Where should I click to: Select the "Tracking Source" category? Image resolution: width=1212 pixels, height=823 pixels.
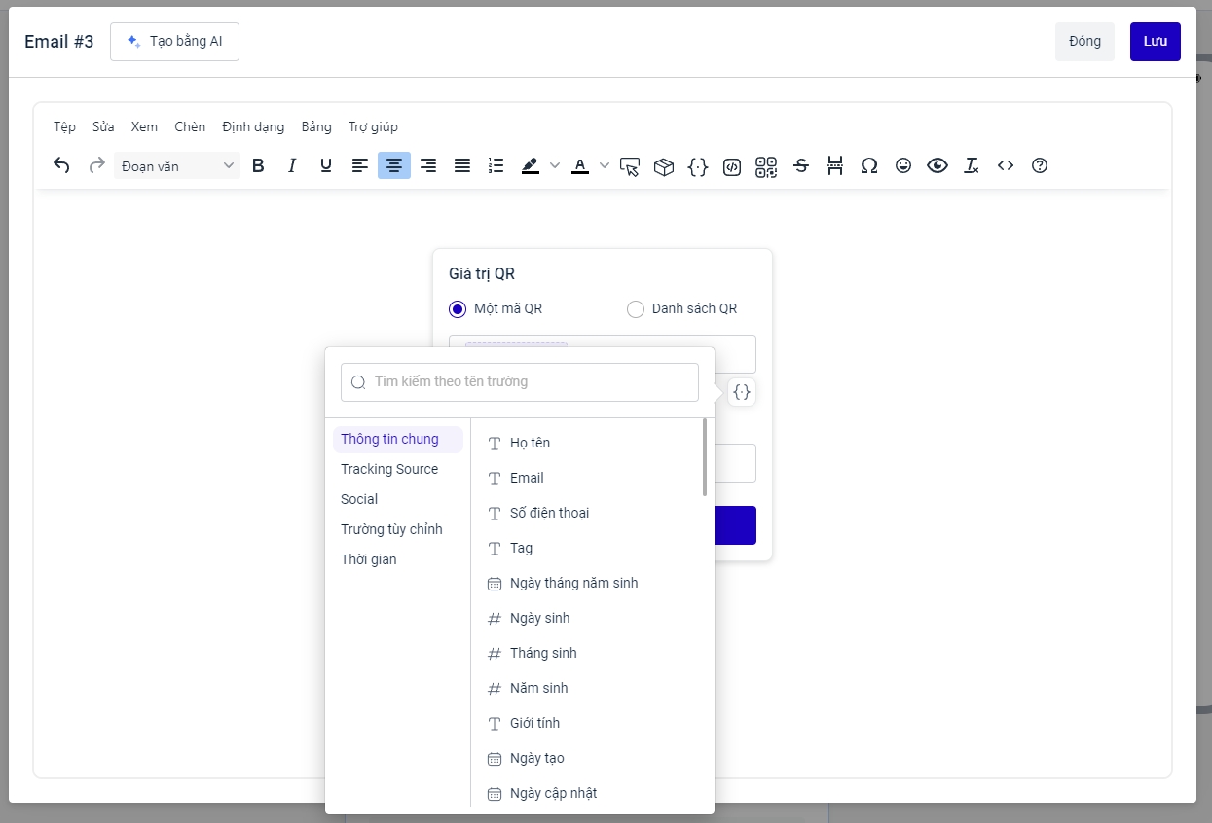[389, 469]
